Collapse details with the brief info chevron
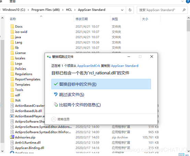This screenshot has width=190, height=156. point(54,119)
